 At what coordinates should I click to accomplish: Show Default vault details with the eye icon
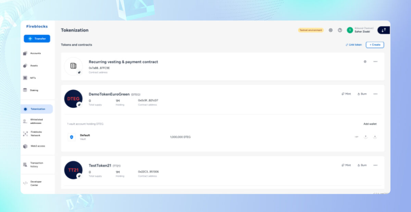[356, 136]
